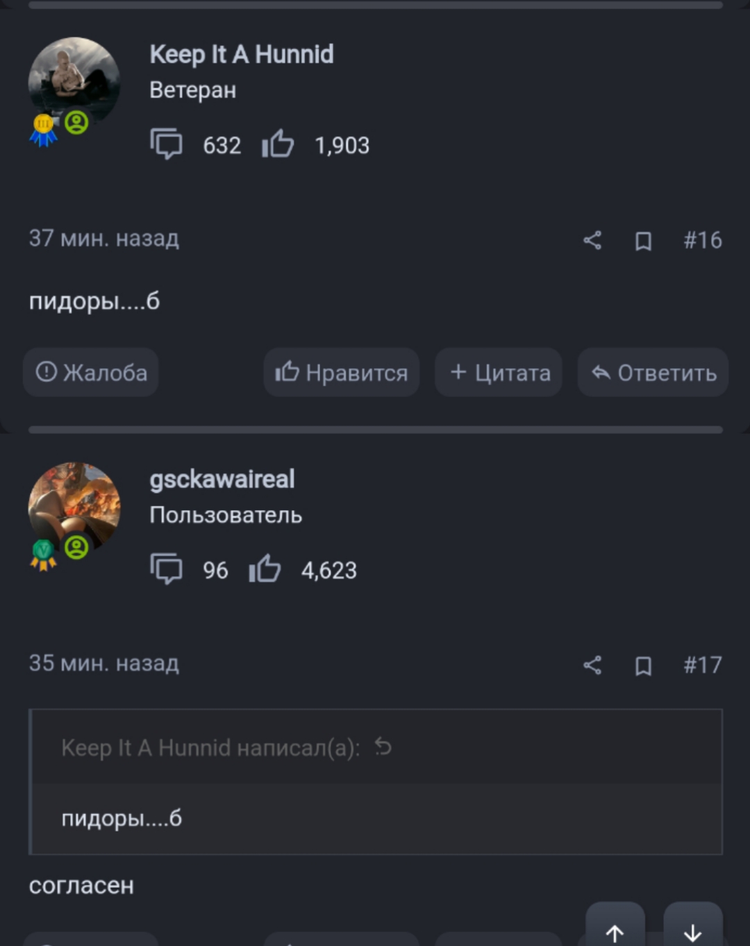Open Keep It A Hunnid profile name
Image resolution: width=750 pixels, height=946 pixels.
point(242,54)
